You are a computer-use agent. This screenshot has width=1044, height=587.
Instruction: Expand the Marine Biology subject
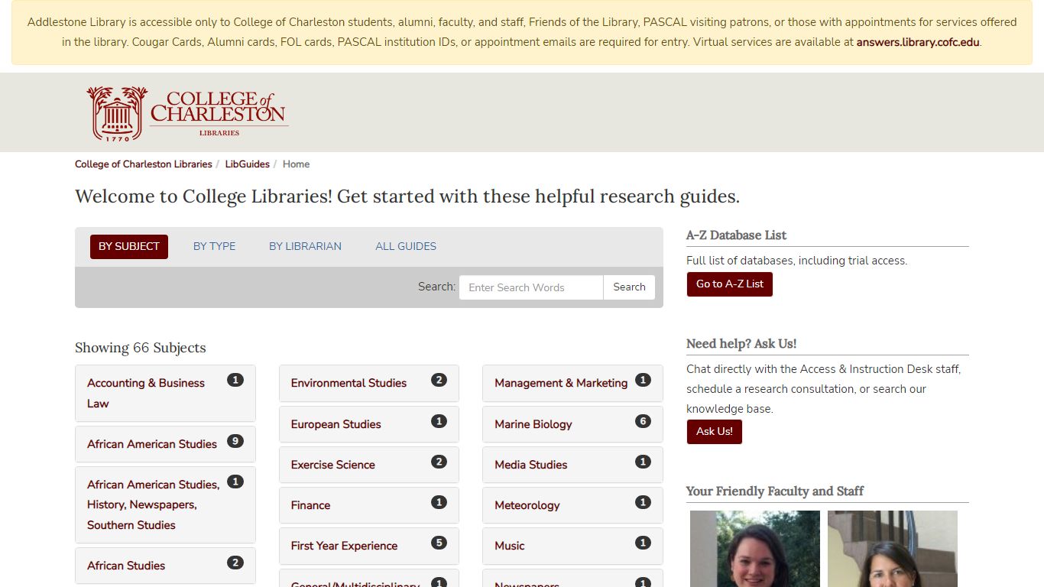click(x=572, y=424)
